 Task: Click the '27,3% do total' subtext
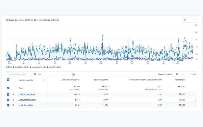(x=103, y=90)
